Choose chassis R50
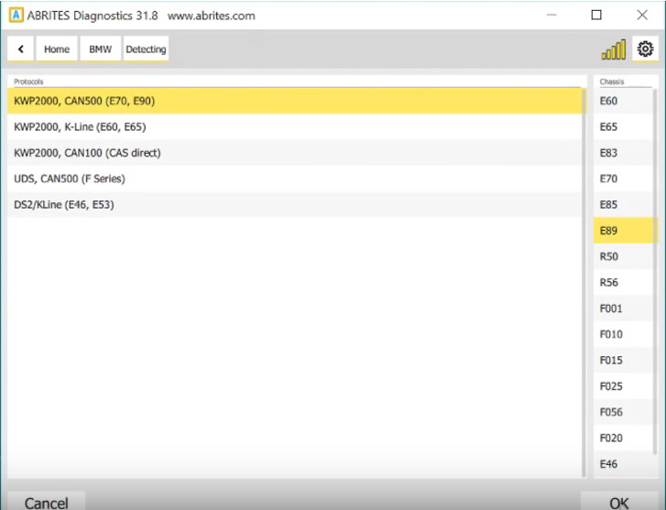This screenshot has height=510, width=666. pos(623,256)
